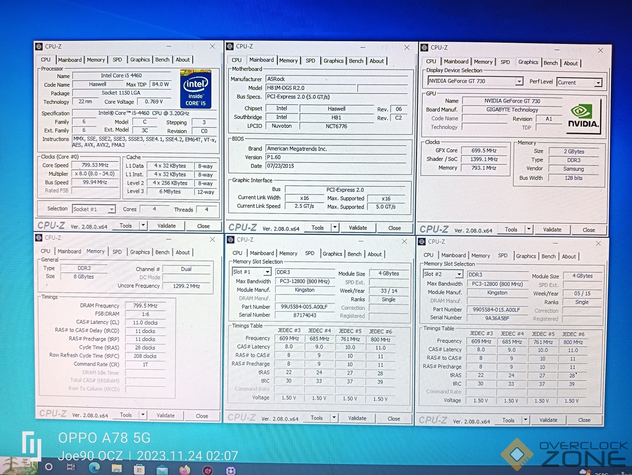Click the 'Intel Core i5 4460' name field
Screen dimensions: 632x475
121,75
